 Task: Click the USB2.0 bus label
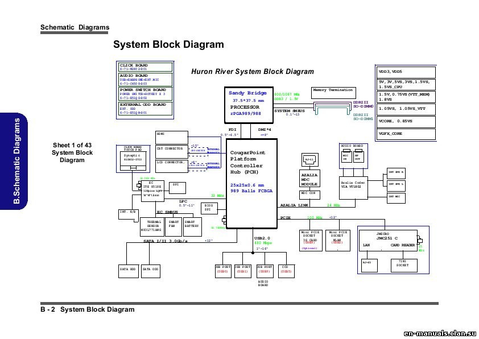coord(262,238)
